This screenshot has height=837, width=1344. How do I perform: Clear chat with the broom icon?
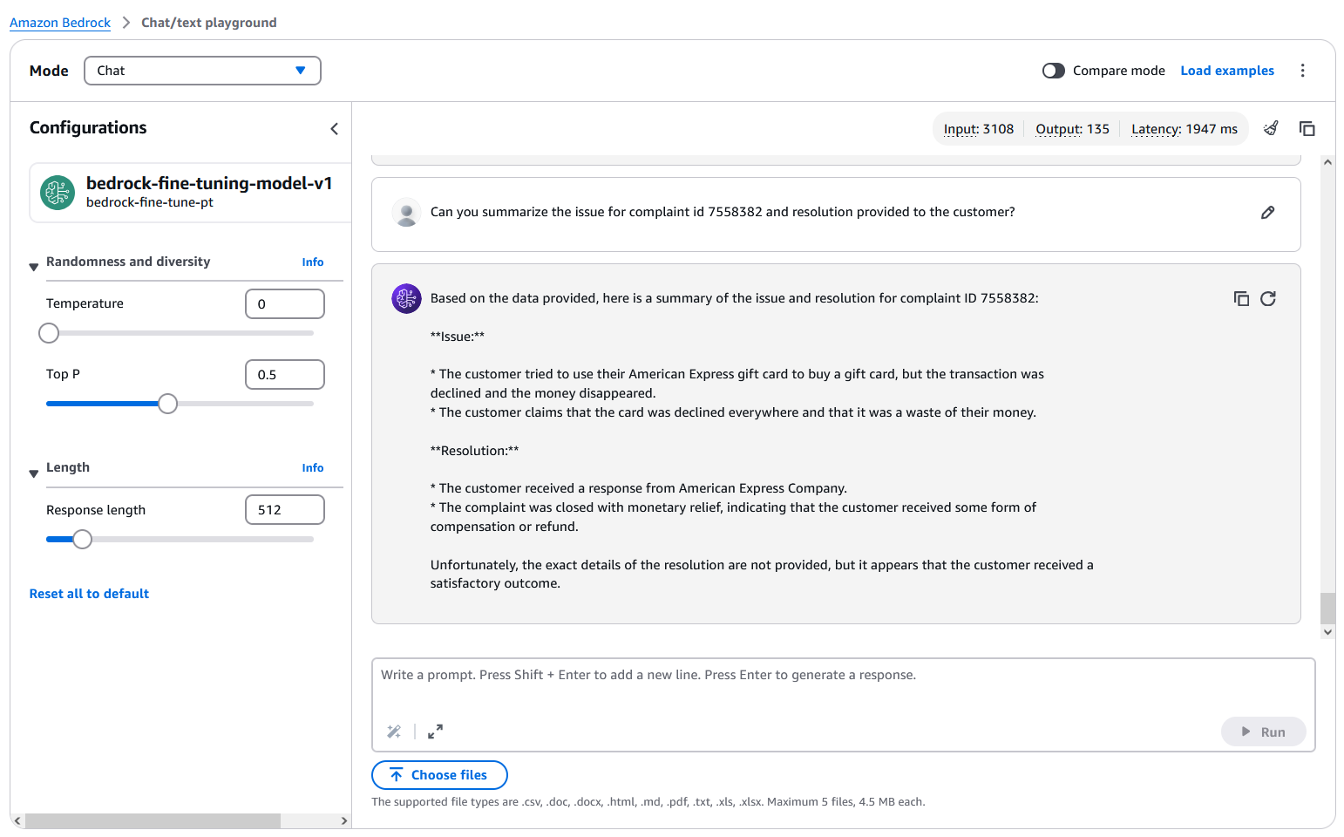click(1271, 128)
